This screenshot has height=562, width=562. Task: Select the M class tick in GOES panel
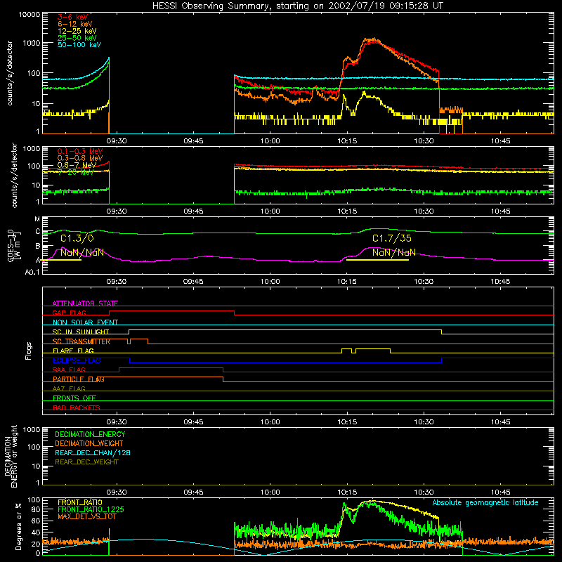(x=37, y=219)
